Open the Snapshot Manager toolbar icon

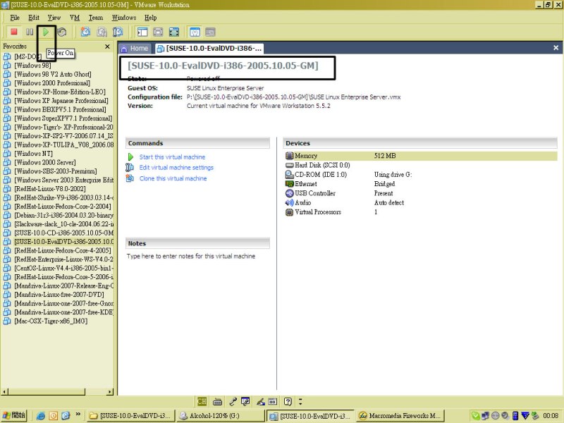click(118, 32)
